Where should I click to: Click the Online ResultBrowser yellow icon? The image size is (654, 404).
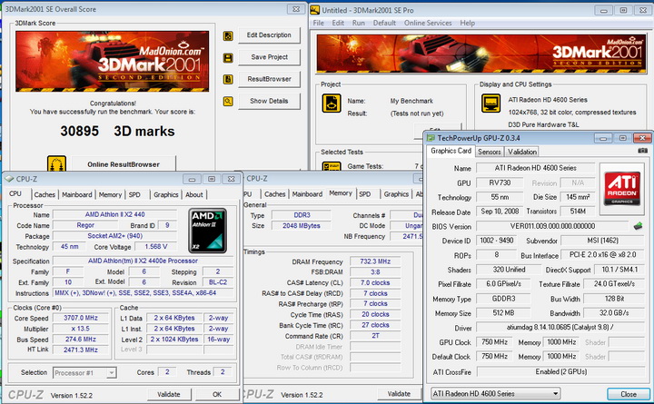click(56, 163)
